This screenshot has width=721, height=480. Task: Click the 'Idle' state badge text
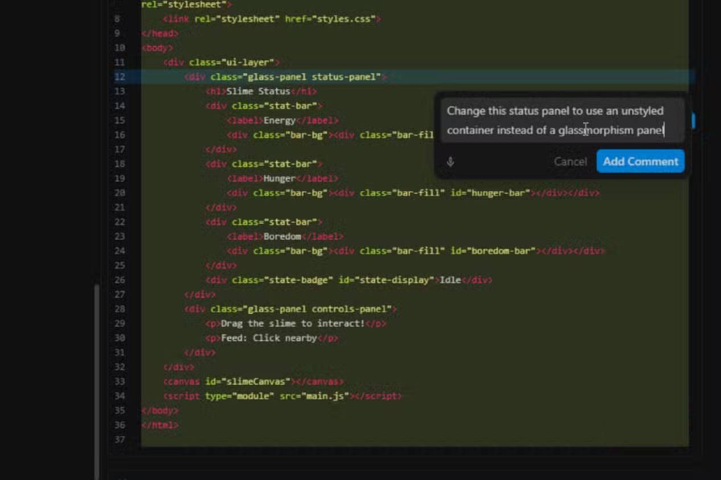tap(450, 280)
